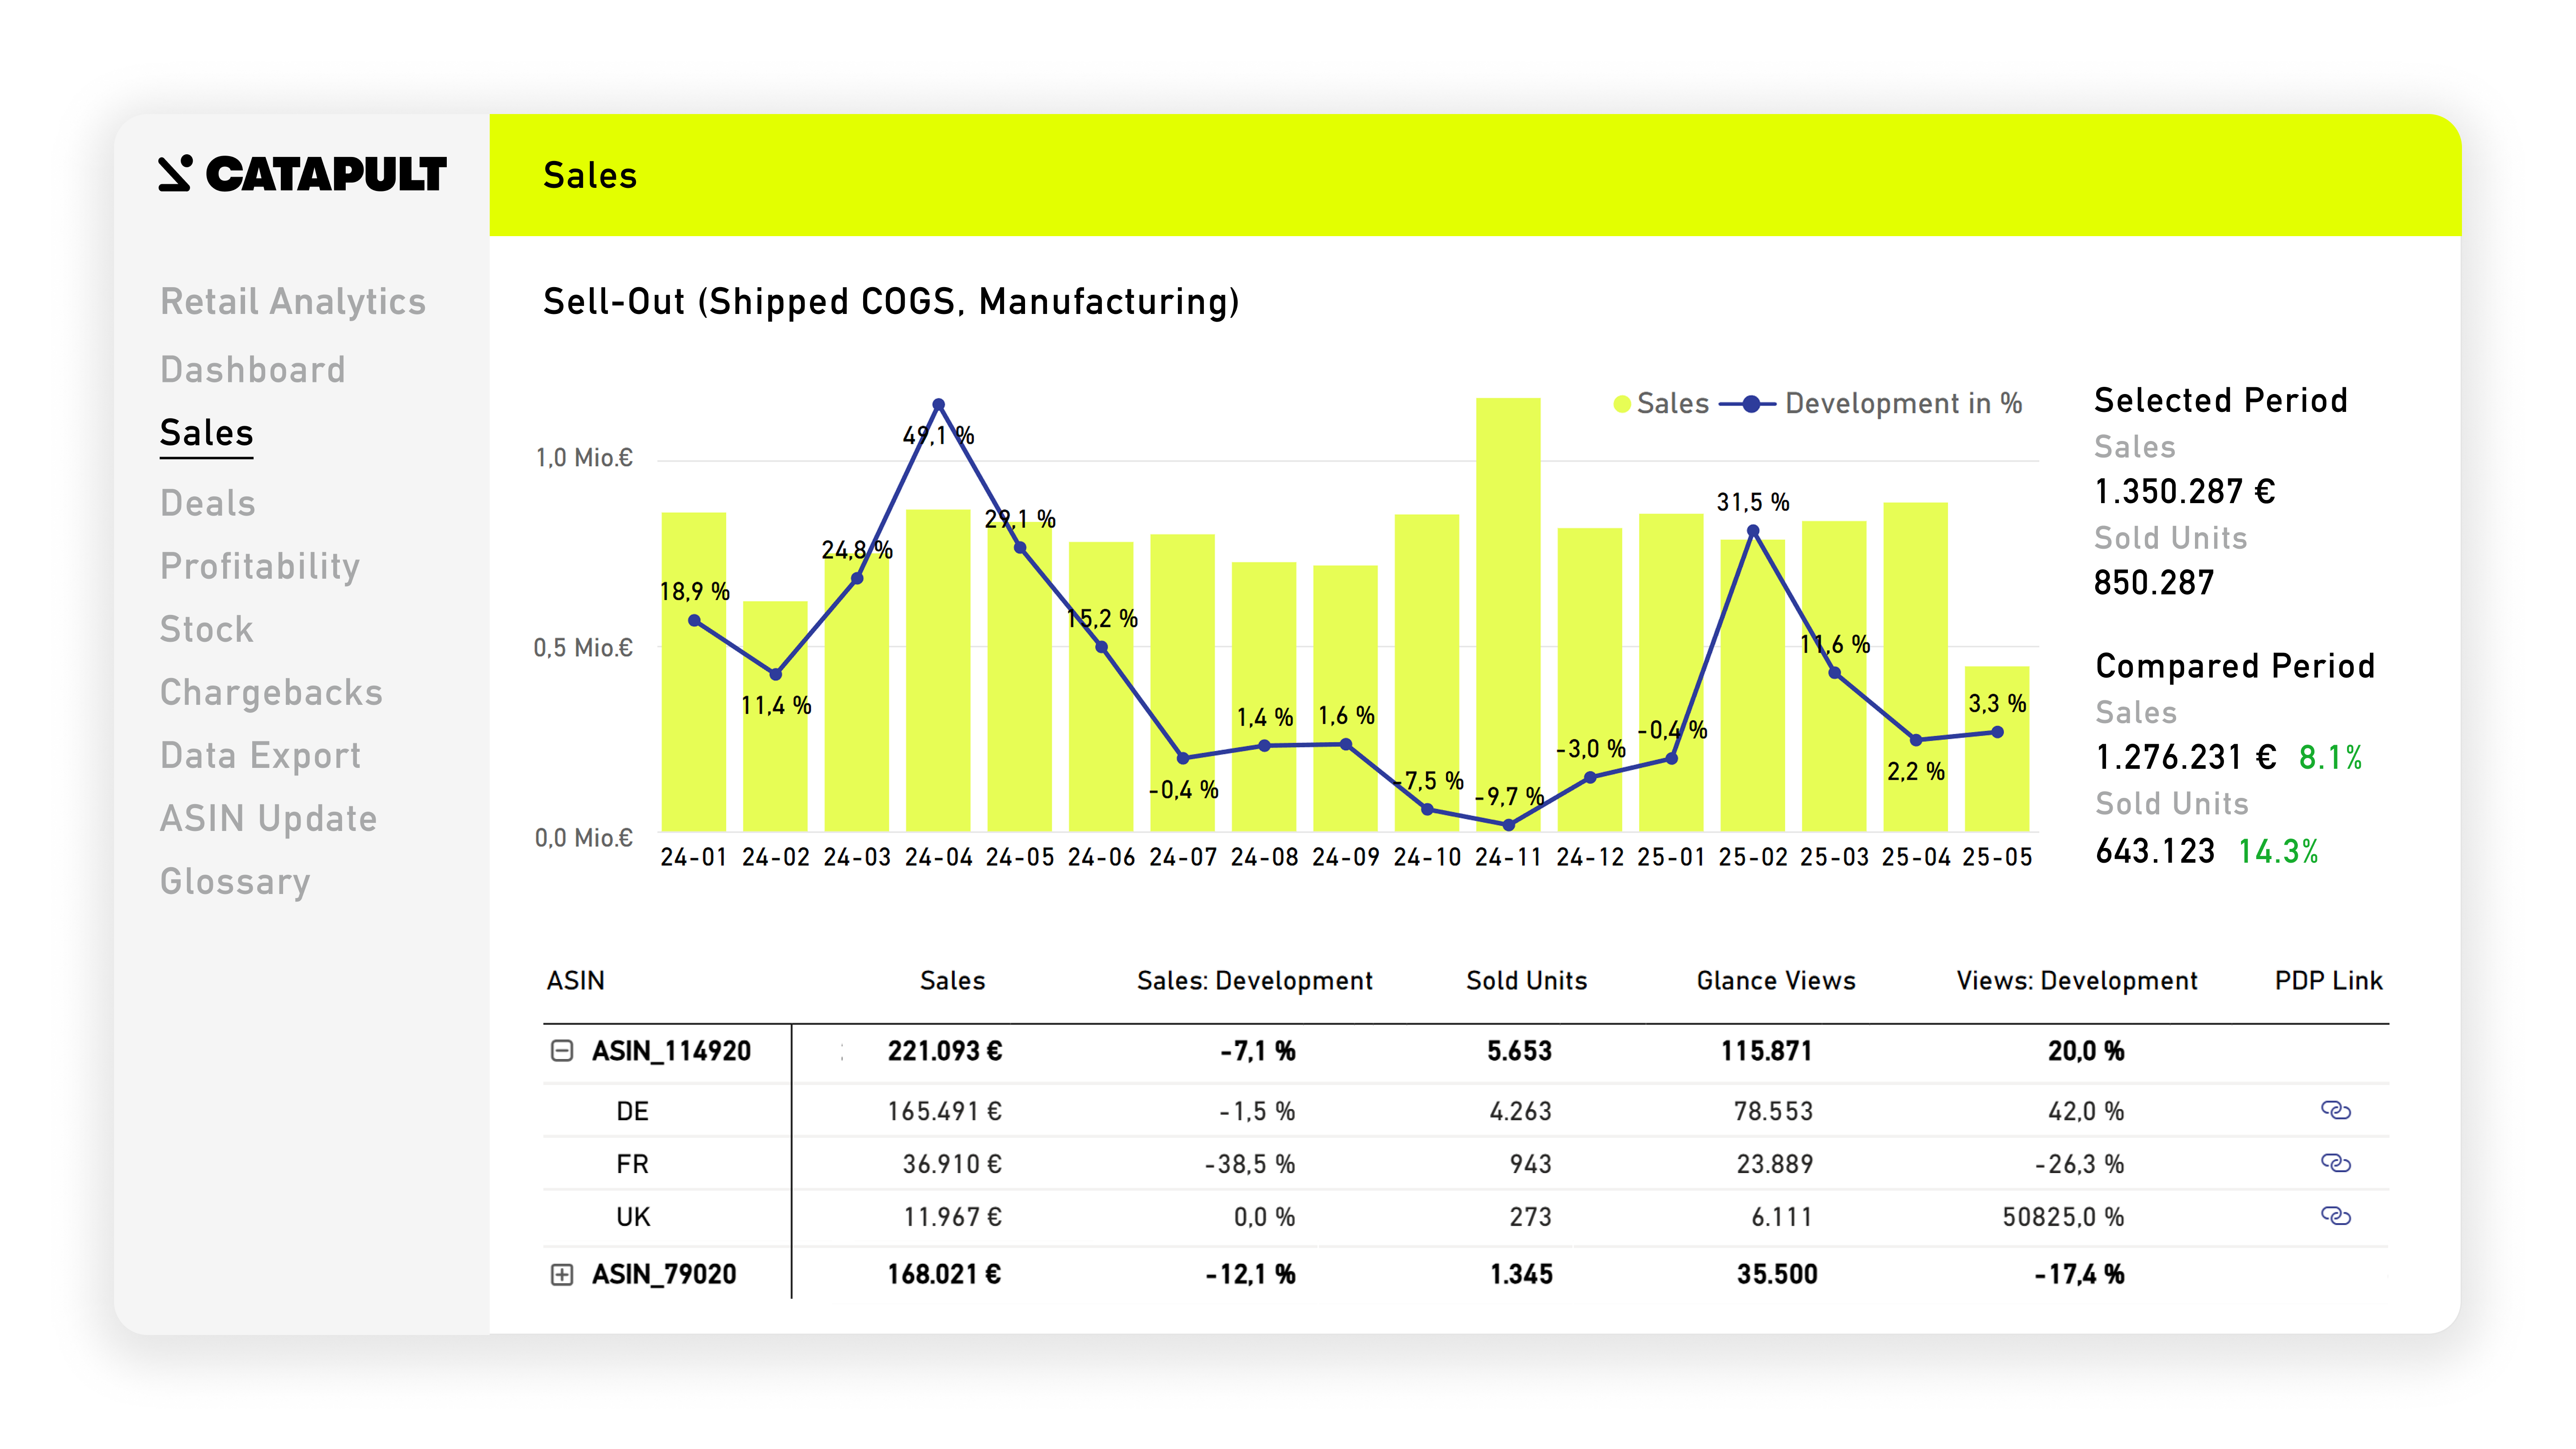
Task: Navigate to Chargebacks
Action: [x=271, y=692]
